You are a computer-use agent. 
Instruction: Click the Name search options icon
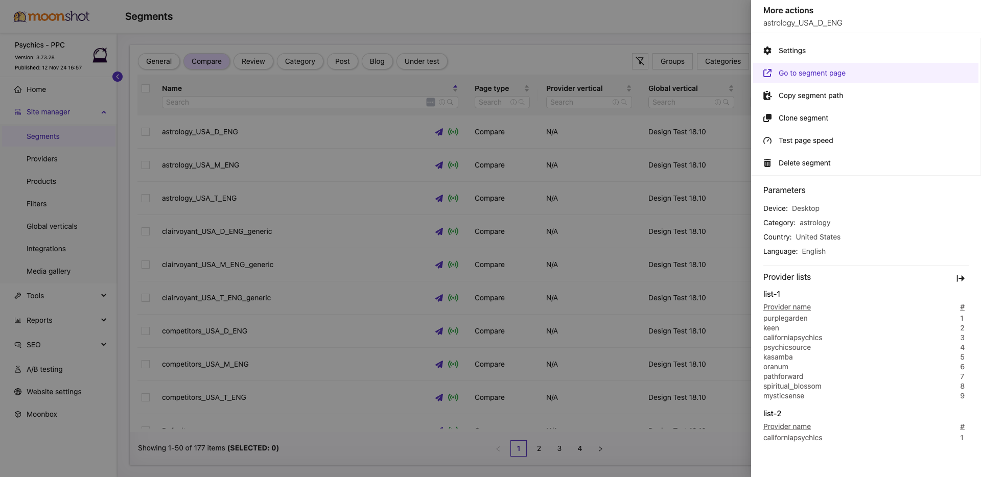pos(431,102)
